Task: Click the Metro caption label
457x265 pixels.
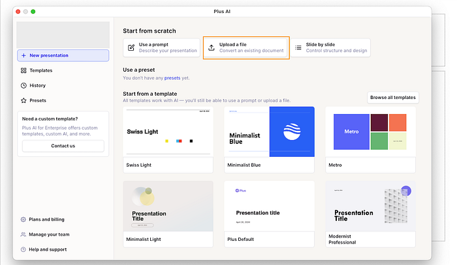Action: (x=335, y=165)
